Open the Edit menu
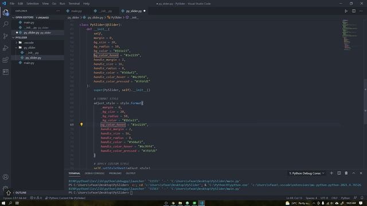 coord(21,3)
